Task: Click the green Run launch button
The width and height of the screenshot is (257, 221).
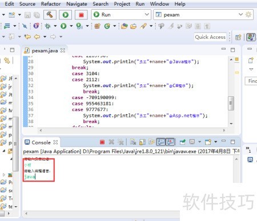Action: click(66, 15)
